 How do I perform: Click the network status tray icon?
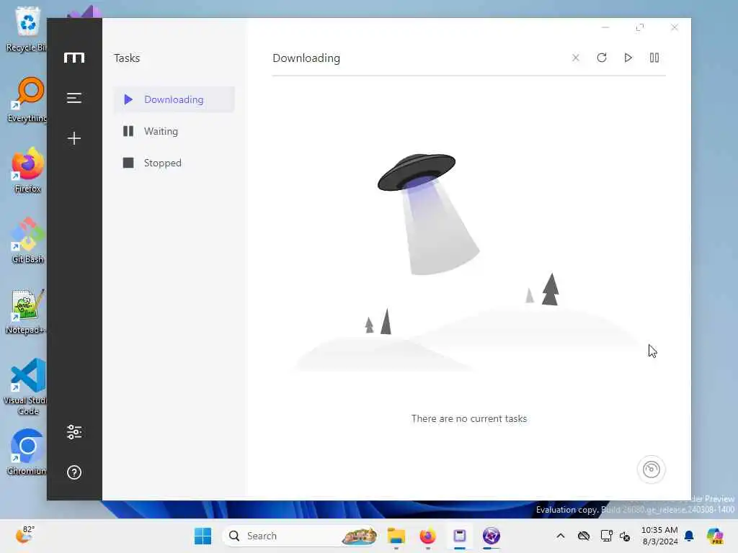[x=606, y=536]
